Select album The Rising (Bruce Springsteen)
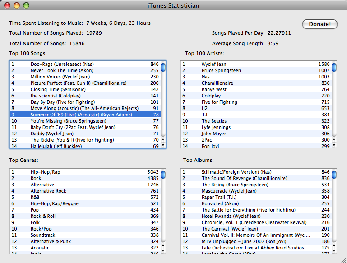The width and height of the screenshot is (347, 263). click(256, 185)
